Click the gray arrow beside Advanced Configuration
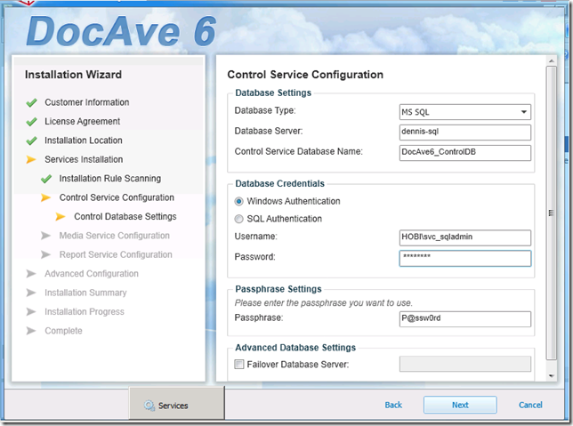This screenshot has height=426, width=573. [31, 274]
